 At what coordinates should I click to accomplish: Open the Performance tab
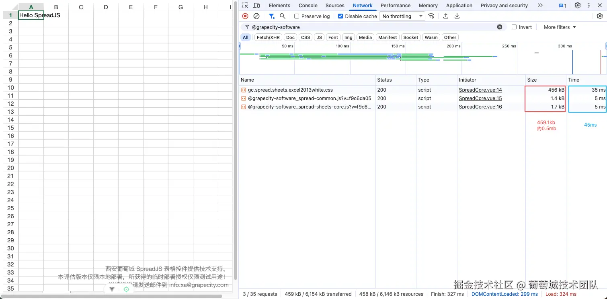tap(396, 6)
